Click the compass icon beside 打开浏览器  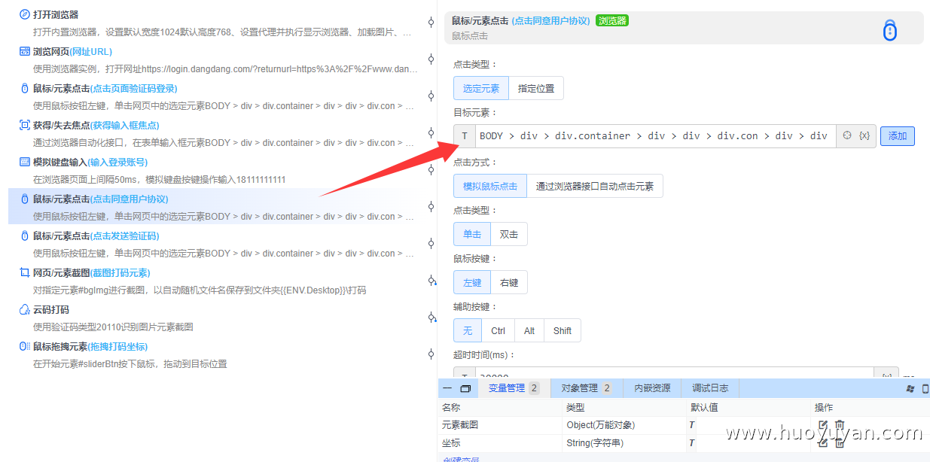(25, 14)
